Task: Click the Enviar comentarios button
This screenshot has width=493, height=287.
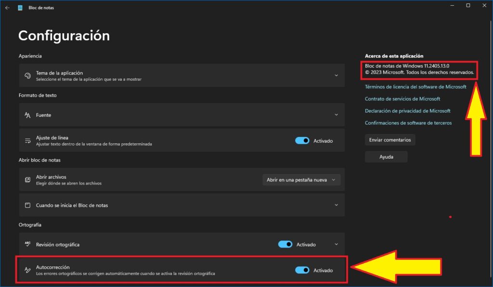Action: click(390, 140)
